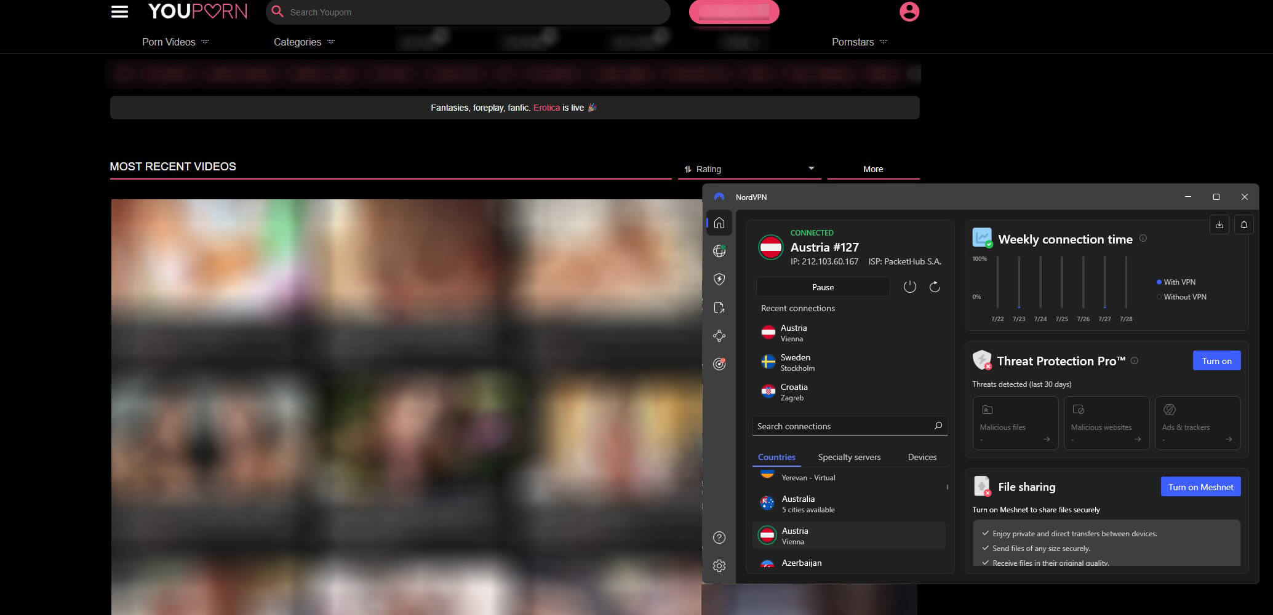Pause the VPN connection

pos(823,287)
